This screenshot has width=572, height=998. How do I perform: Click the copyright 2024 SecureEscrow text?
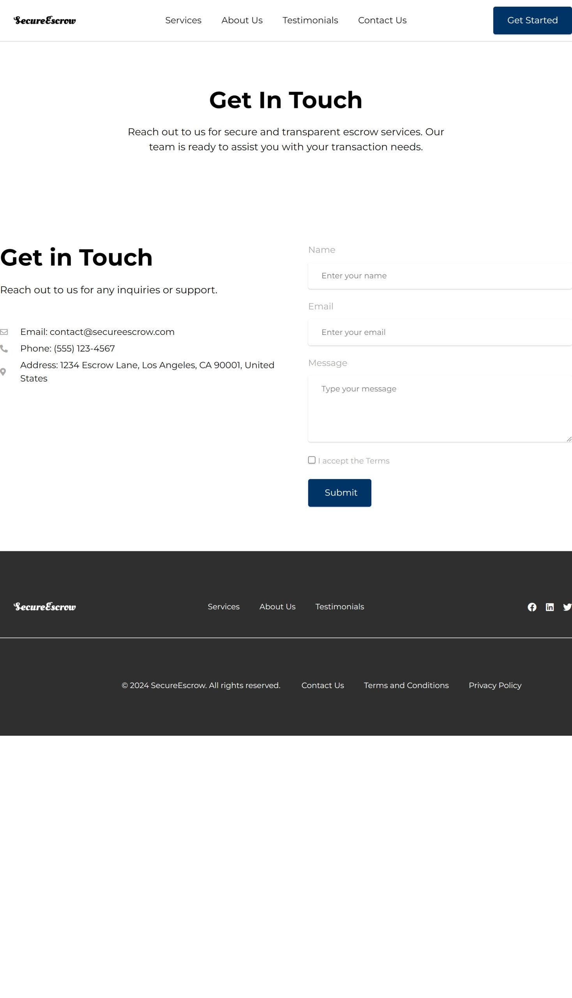(x=201, y=685)
